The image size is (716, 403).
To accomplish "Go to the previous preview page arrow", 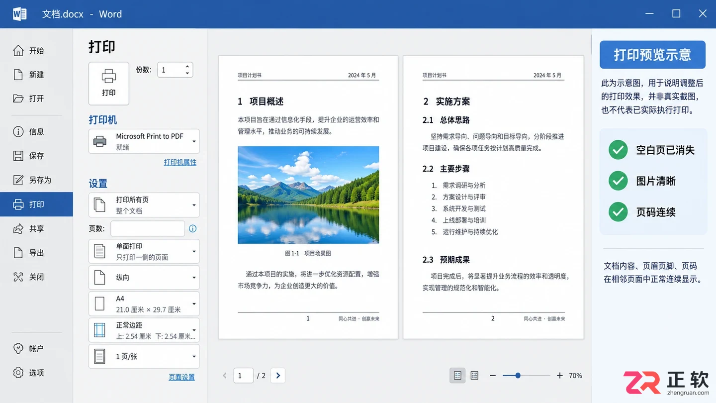I will (225, 376).
